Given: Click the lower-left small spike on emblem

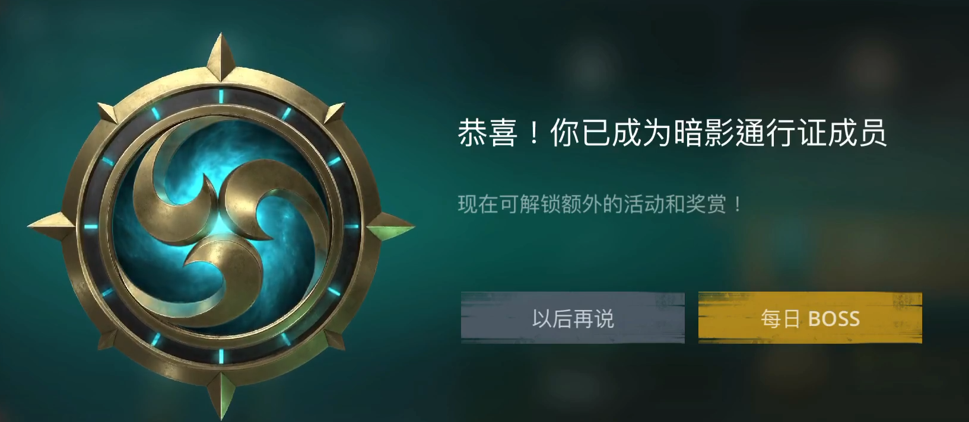Looking at the screenshot, I should [x=109, y=340].
